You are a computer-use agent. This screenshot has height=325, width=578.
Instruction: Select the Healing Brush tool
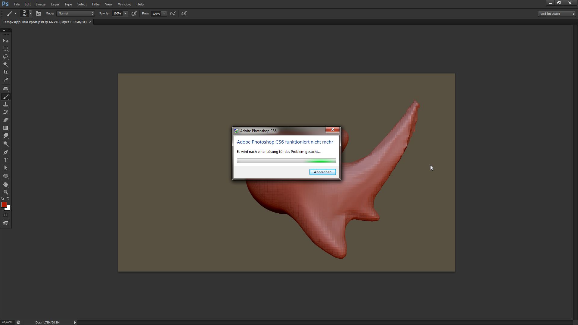click(6, 89)
